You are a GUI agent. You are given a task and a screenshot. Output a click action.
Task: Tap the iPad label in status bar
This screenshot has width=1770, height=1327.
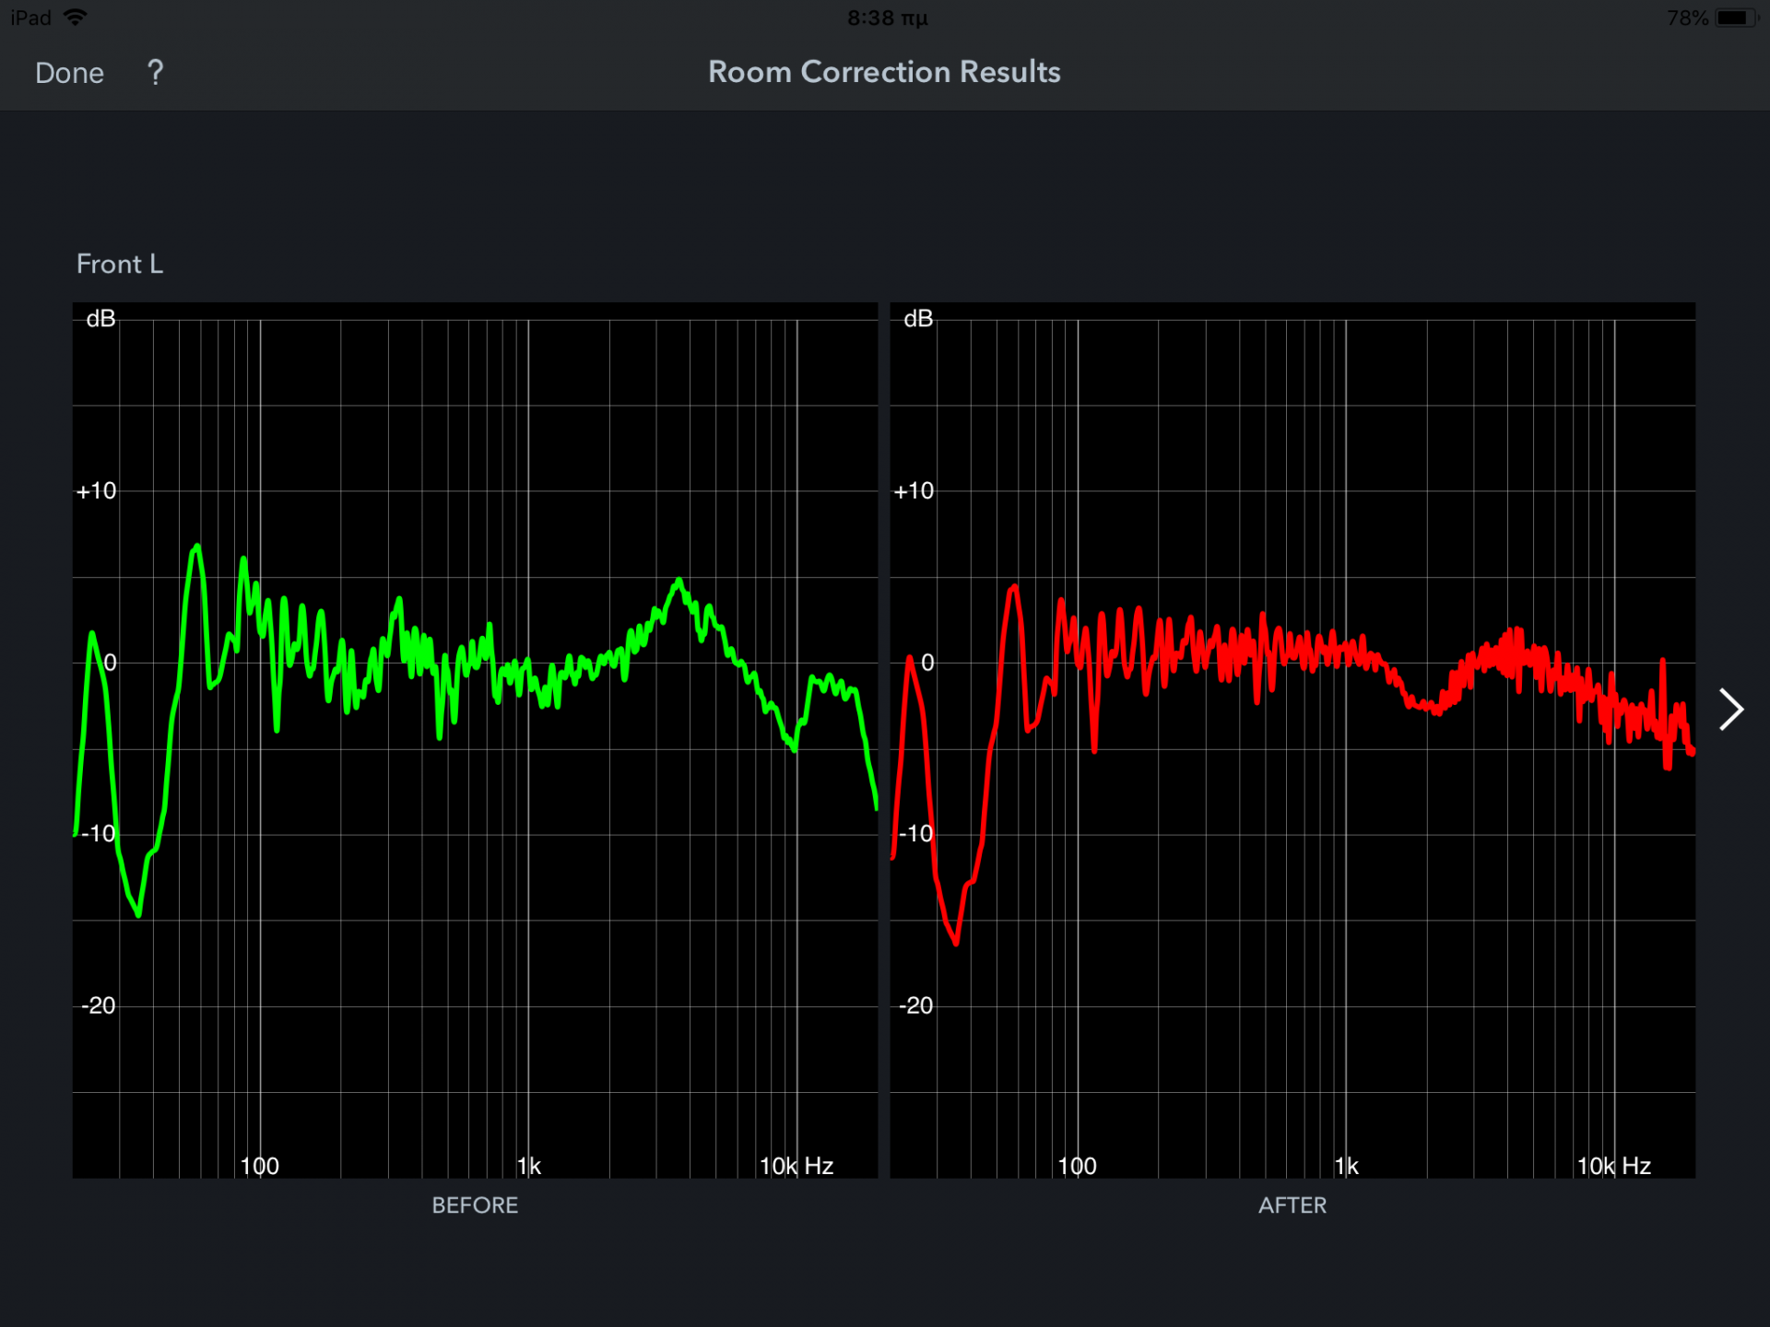(x=30, y=18)
